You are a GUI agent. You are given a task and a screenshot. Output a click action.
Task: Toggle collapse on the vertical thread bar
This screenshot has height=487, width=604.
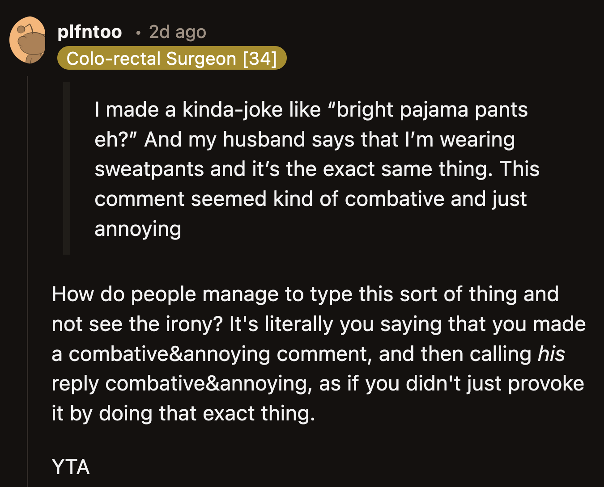[x=28, y=268]
